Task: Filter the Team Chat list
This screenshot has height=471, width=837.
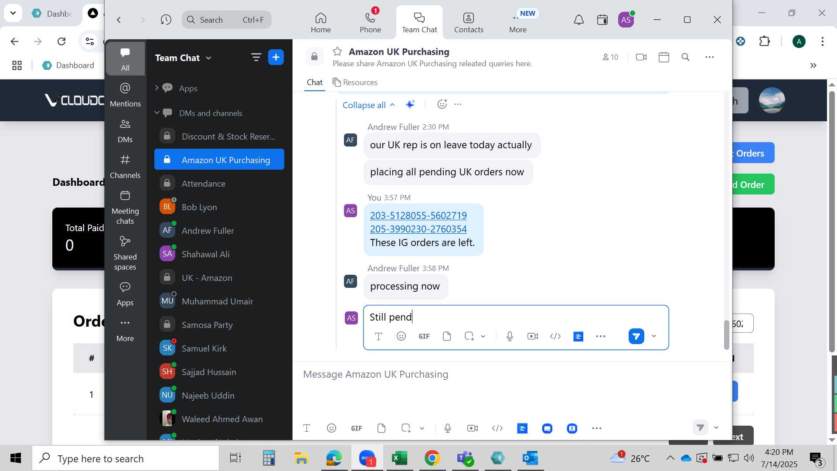Action: pyautogui.click(x=256, y=57)
